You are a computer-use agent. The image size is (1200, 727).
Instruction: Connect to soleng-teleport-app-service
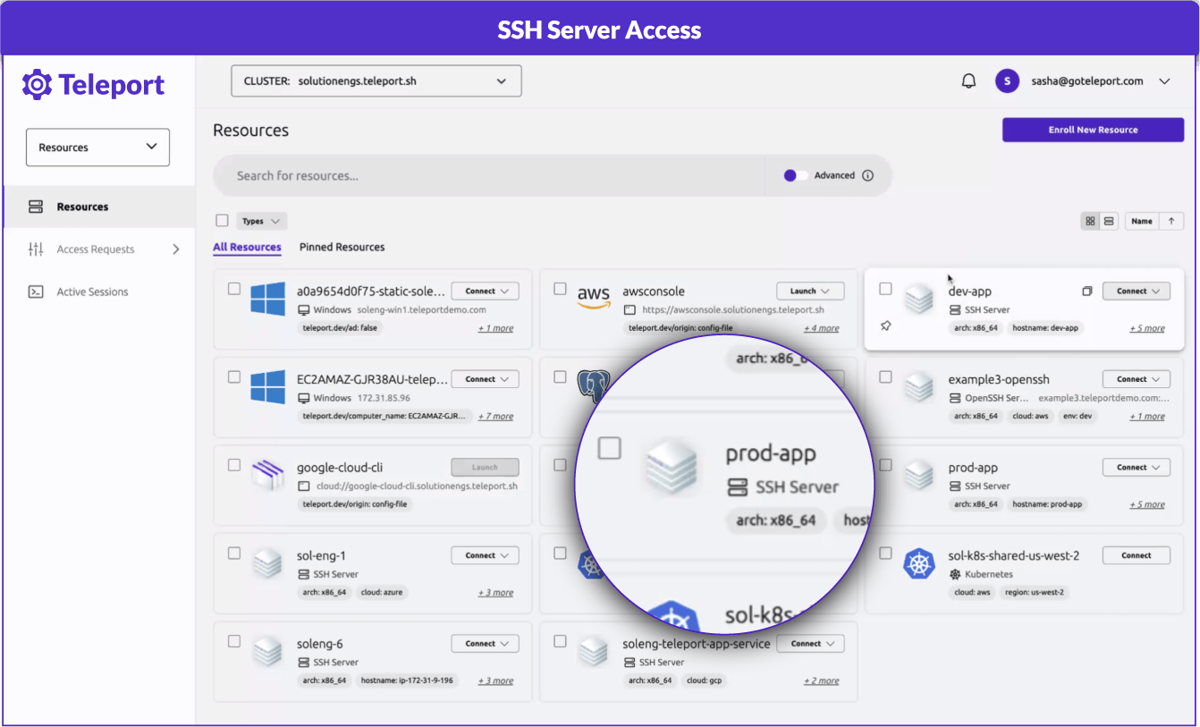810,643
